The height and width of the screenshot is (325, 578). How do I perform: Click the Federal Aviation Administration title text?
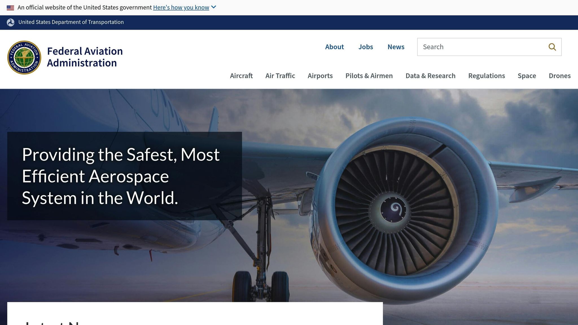pyautogui.click(x=85, y=57)
